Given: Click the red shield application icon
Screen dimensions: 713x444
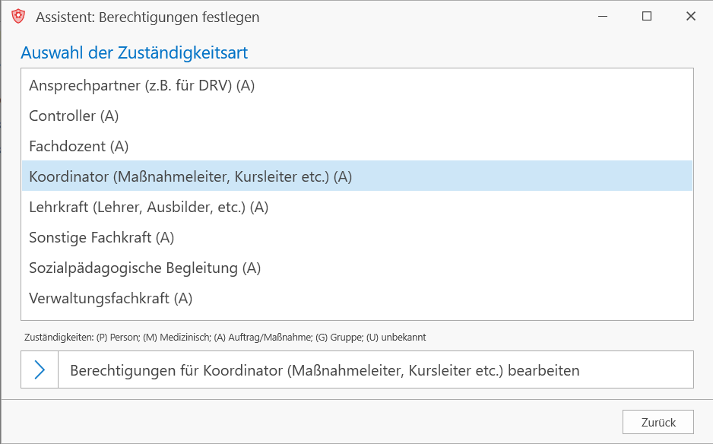Looking at the screenshot, I should tap(18, 17).
